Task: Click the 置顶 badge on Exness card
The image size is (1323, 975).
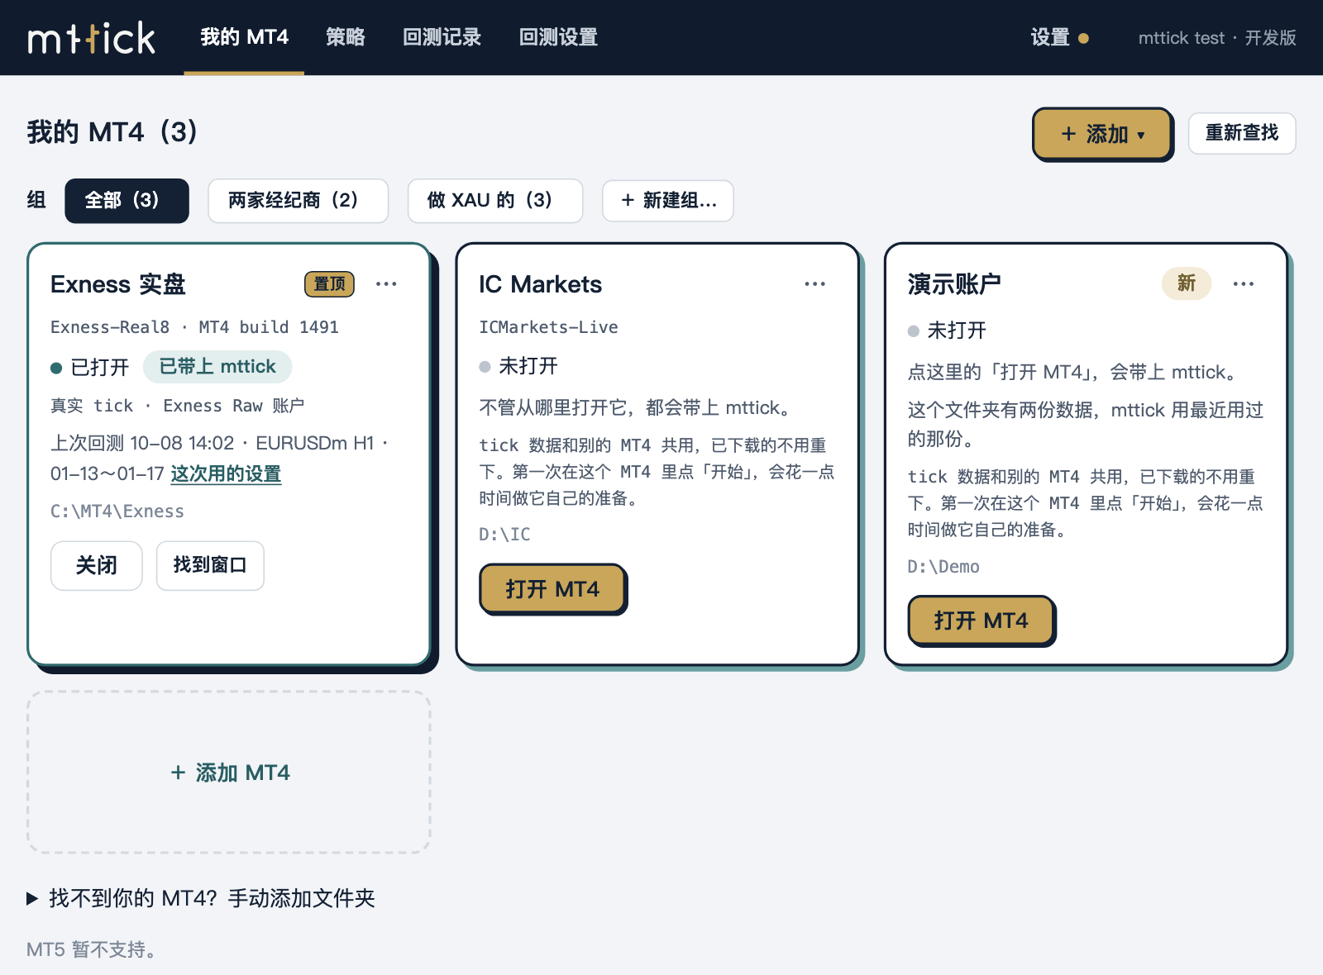Action: click(x=329, y=284)
